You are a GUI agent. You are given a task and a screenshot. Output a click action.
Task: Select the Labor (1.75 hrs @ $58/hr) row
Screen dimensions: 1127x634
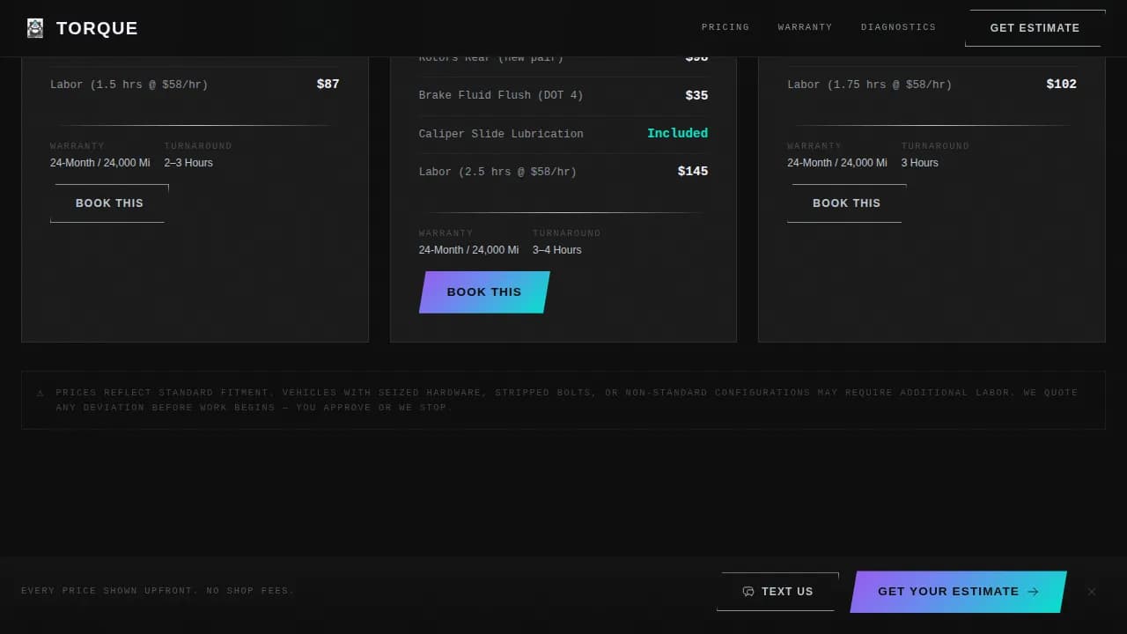(x=932, y=85)
